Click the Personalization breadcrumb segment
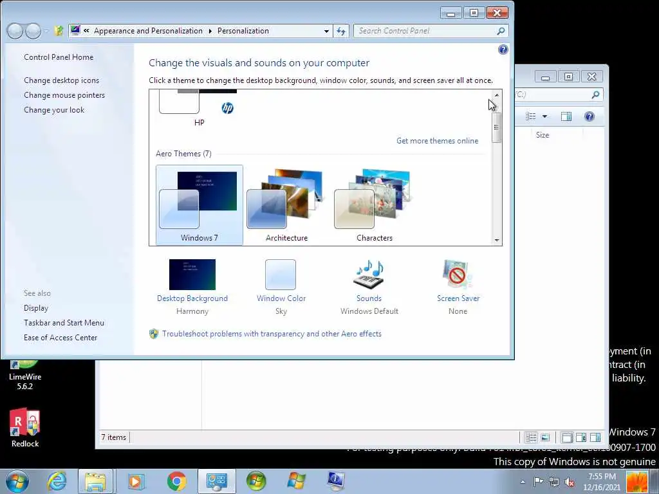Image resolution: width=659 pixels, height=494 pixels. (x=243, y=31)
